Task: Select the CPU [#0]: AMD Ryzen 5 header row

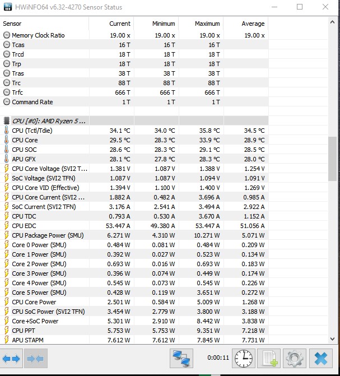Action: coord(134,121)
